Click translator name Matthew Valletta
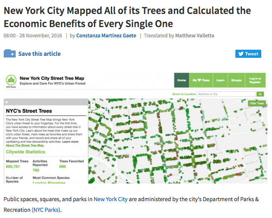This screenshot has width=272, height=218. pos(195,36)
